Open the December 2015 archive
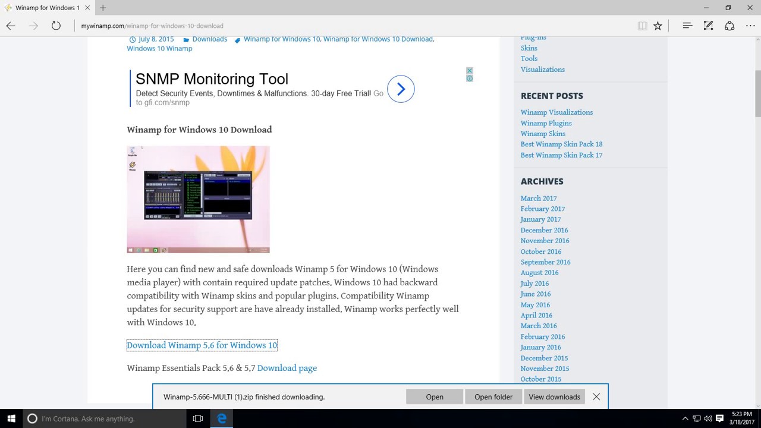 tap(544, 358)
